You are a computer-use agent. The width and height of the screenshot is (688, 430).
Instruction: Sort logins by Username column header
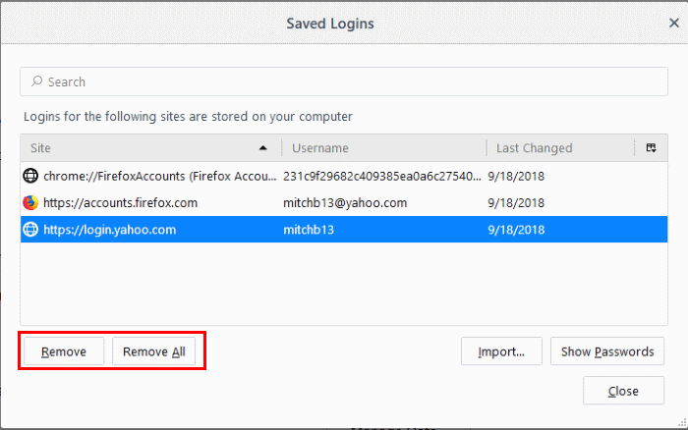pos(384,148)
